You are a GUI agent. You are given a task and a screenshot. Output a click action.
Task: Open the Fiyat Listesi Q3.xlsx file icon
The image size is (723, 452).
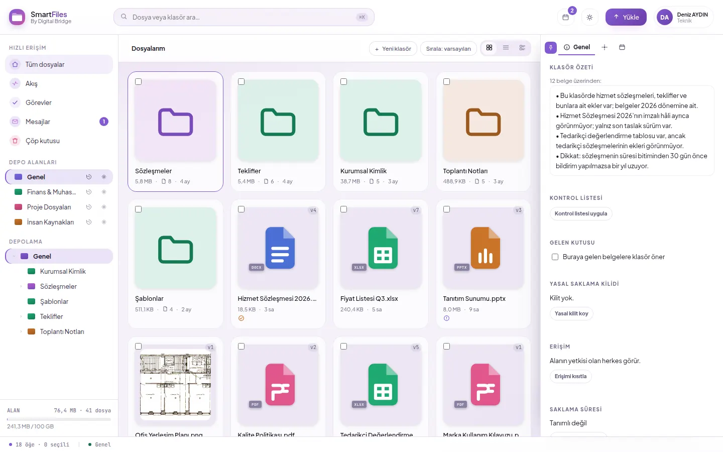pos(383,248)
